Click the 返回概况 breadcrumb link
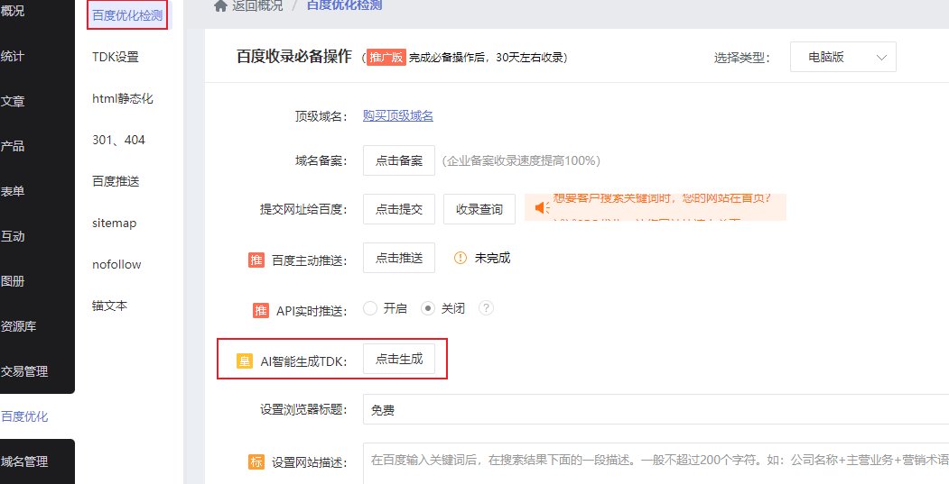The width and height of the screenshot is (949, 484). [257, 6]
